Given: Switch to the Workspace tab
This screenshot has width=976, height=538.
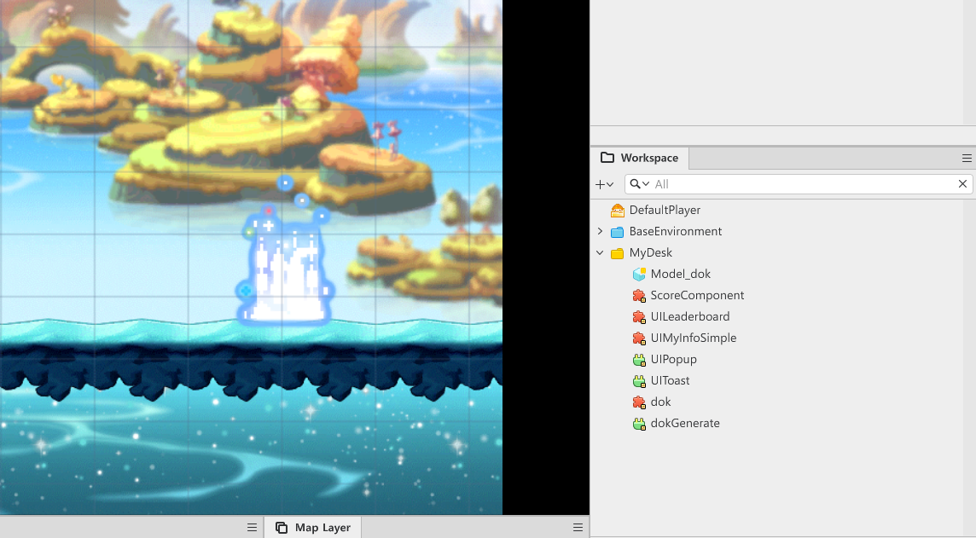Looking at the screenshot, I should tap(639, 158).
